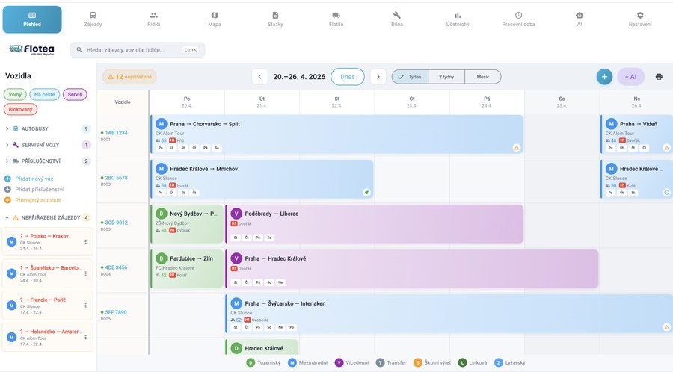Click the printer icon
The height and width of the screenshot is (372, 673).
point(659,77)
